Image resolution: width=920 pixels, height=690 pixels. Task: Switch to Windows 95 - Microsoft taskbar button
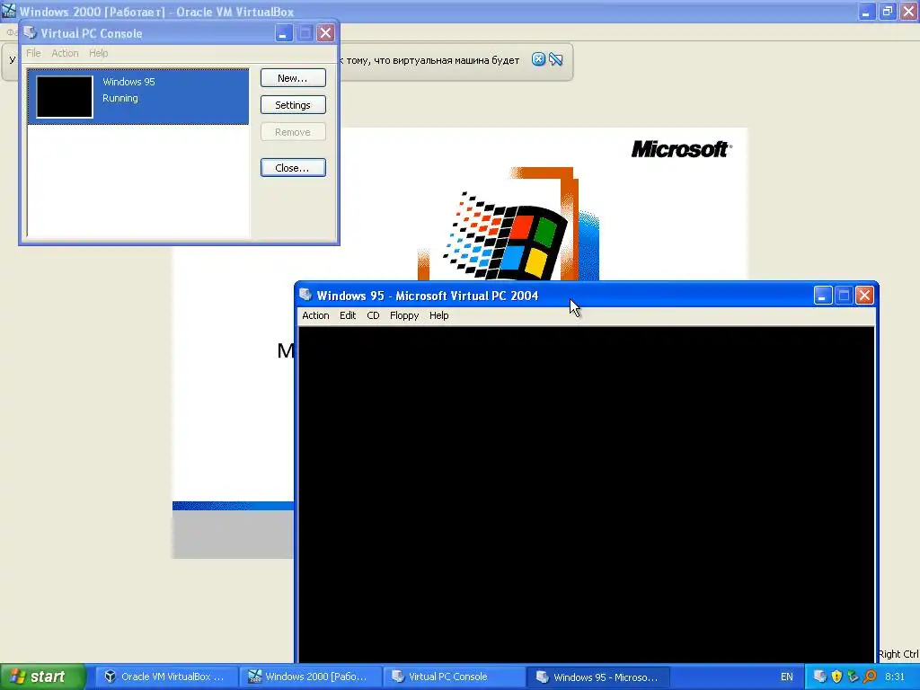[x=597, y=677]
